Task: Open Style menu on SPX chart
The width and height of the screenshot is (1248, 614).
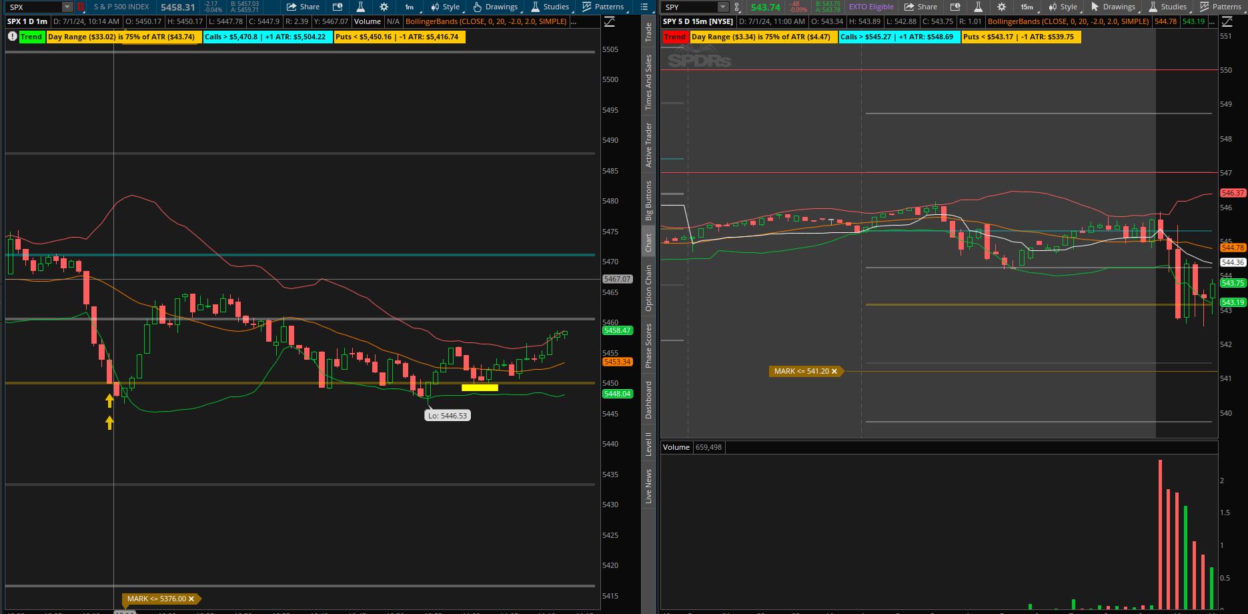Action: (x=446, y=7)
